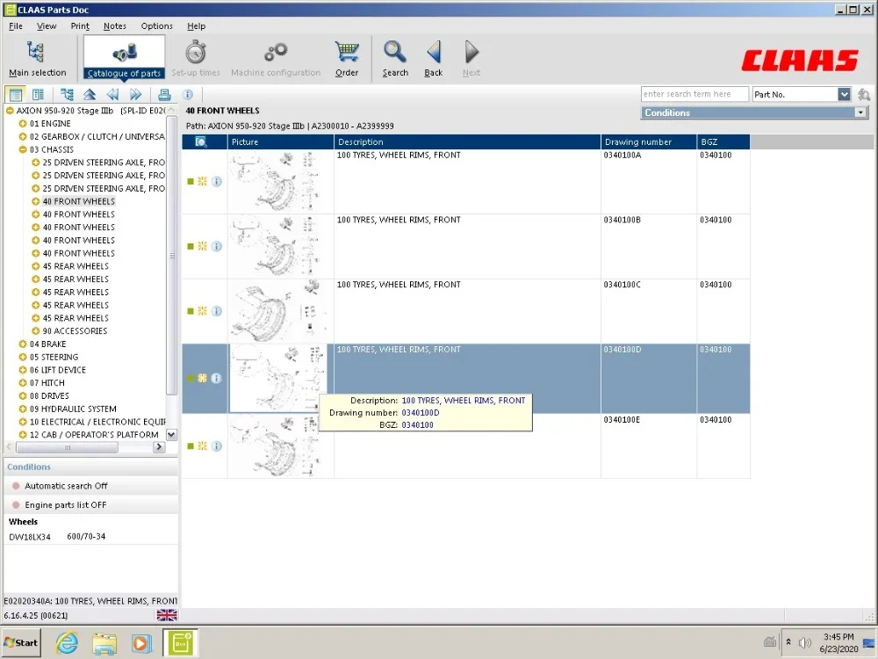Open the Print menu
This screenshot has width=878, height=659.
tap(80, 26)
